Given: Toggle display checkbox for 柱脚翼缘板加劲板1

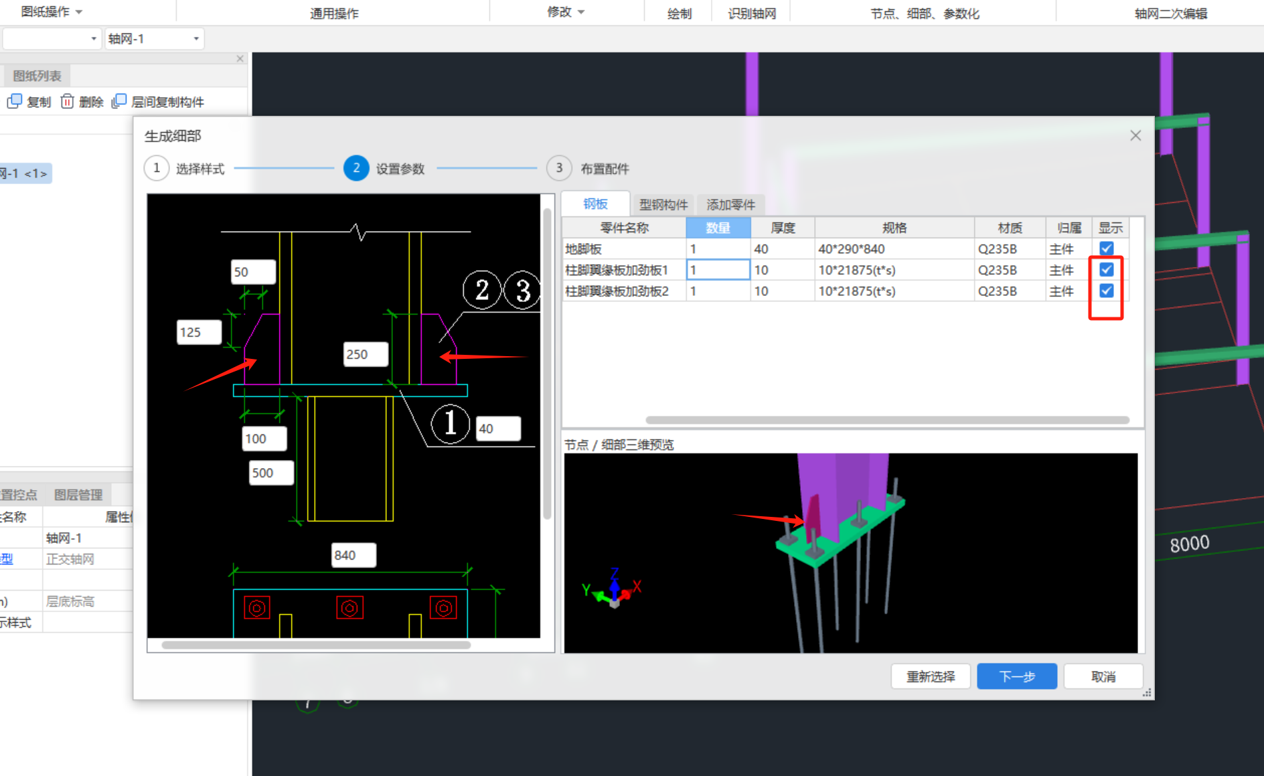Looking at the screenshot, I should coord(1107,270).
